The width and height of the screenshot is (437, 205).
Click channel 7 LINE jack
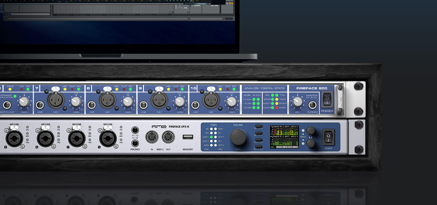[40, 105]
